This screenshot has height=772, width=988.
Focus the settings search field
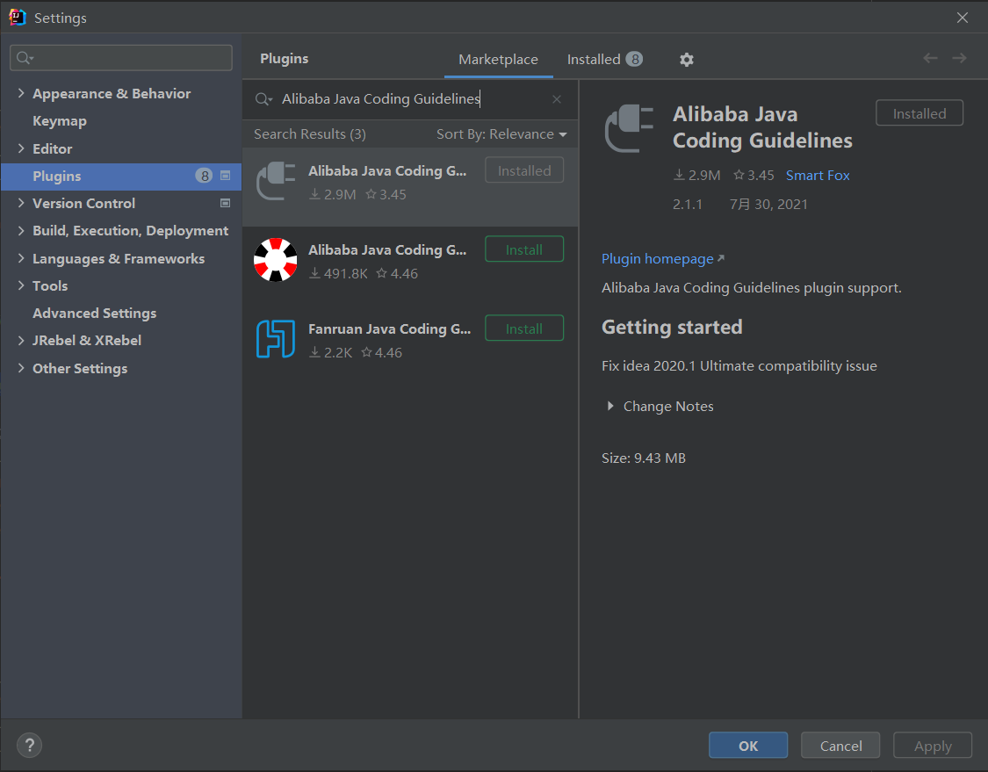tap(121, 58)
